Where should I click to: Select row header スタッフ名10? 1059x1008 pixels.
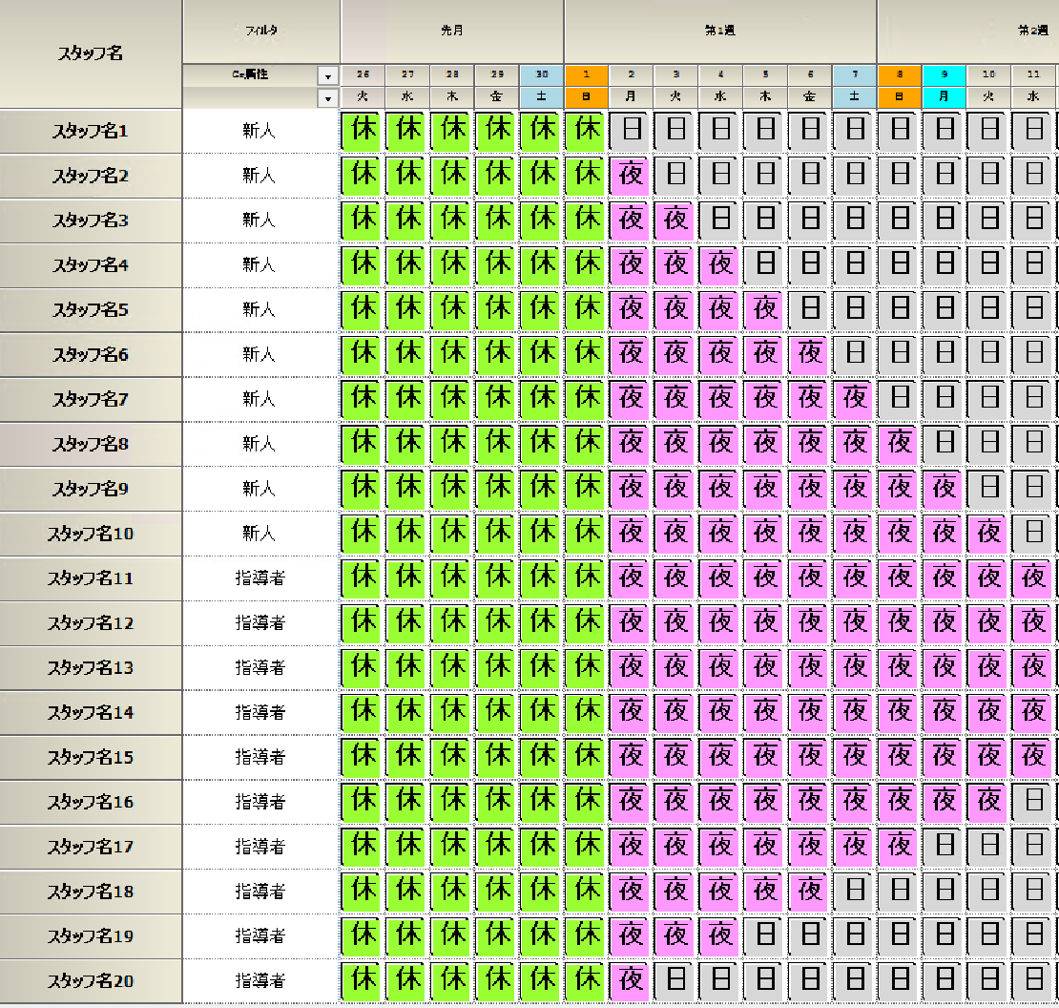coord(91,534)
